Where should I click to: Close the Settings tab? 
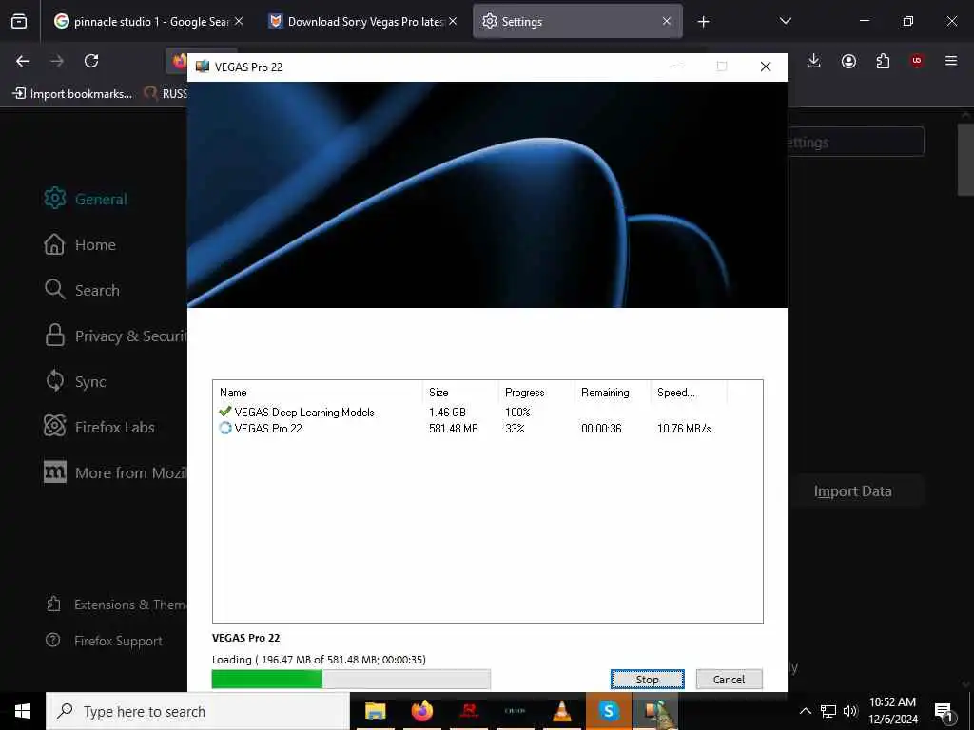click(667, 21)
